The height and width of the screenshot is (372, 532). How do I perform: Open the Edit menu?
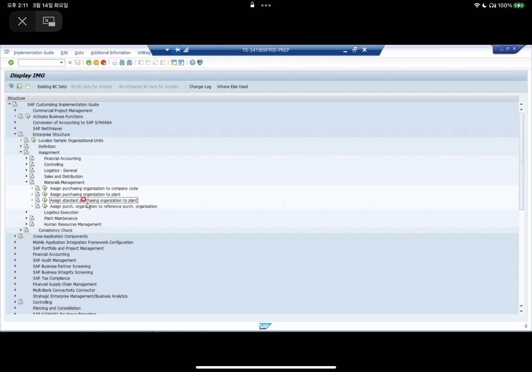click(64, 53)
